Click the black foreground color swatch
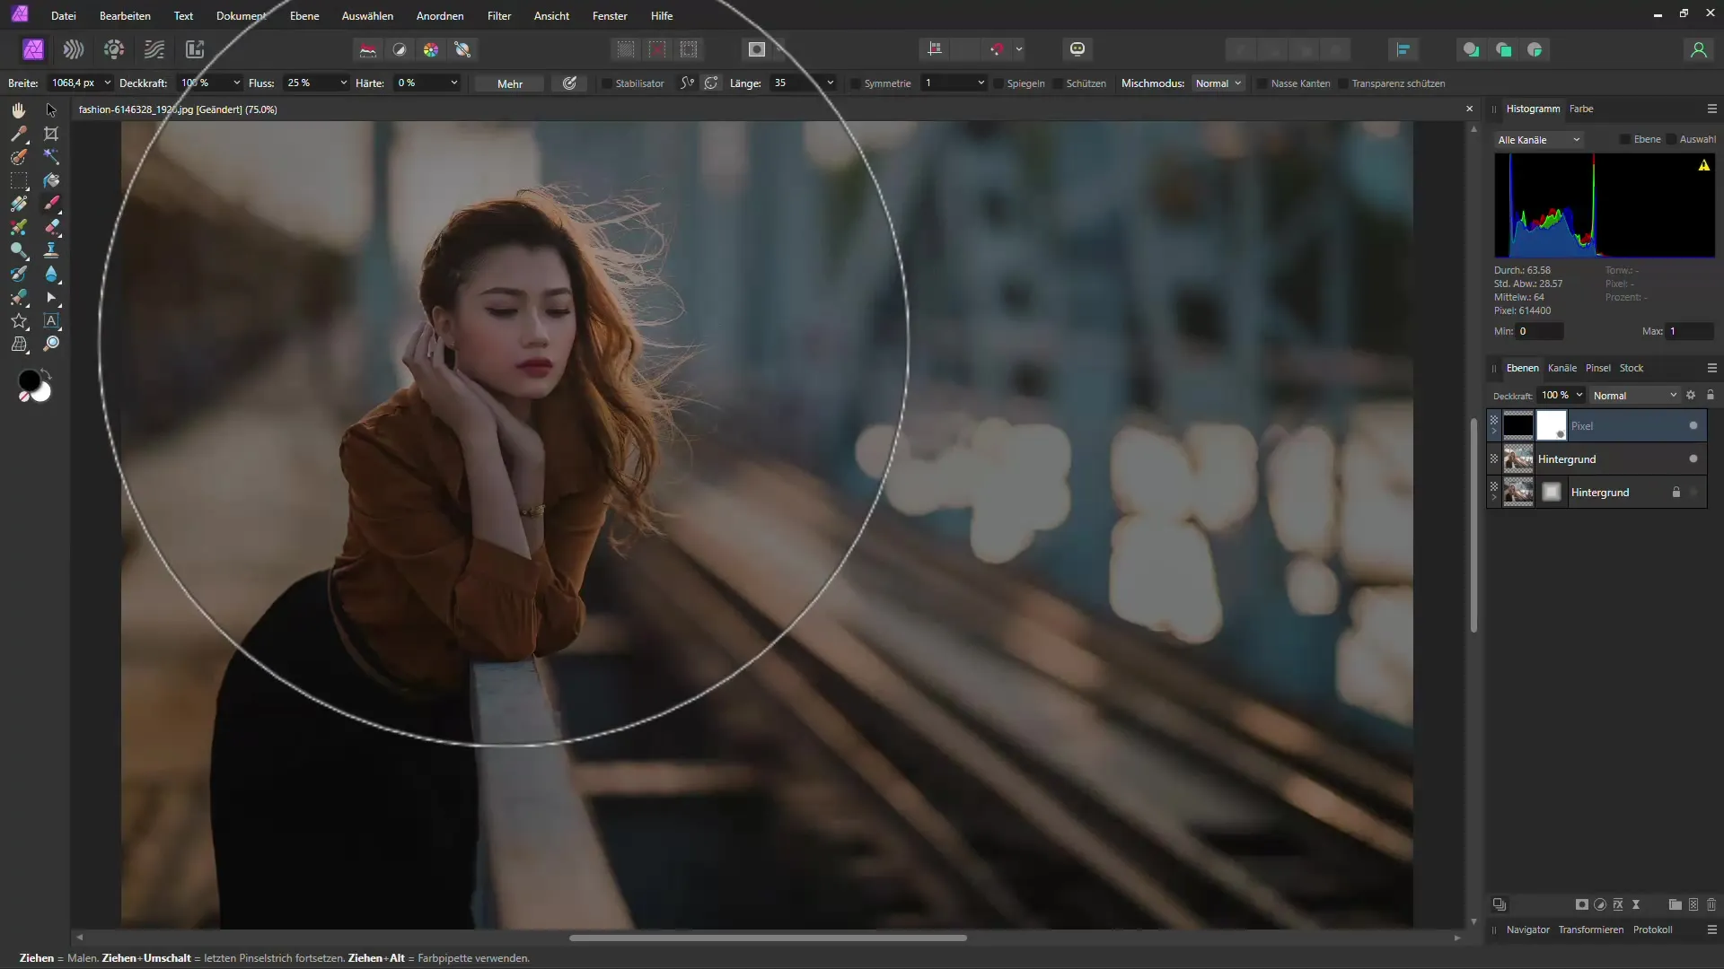The width and height of the screenshot is (1724, 969). [29, 380]
